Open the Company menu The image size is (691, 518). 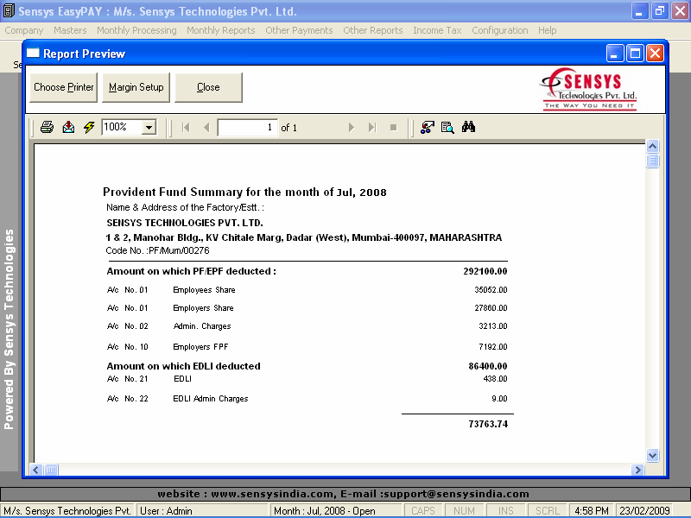click(x=24, y=30)
